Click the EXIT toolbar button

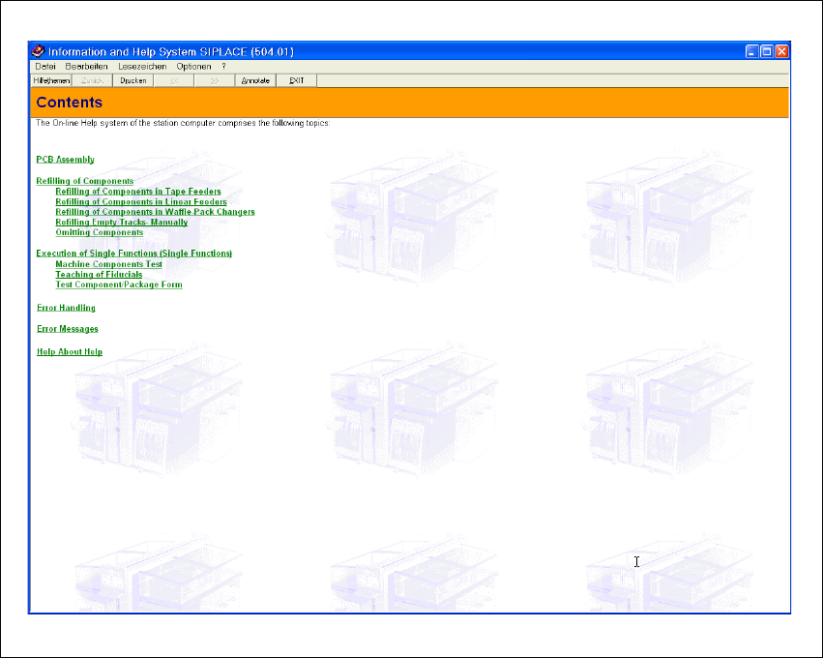[x=297, y=80]
